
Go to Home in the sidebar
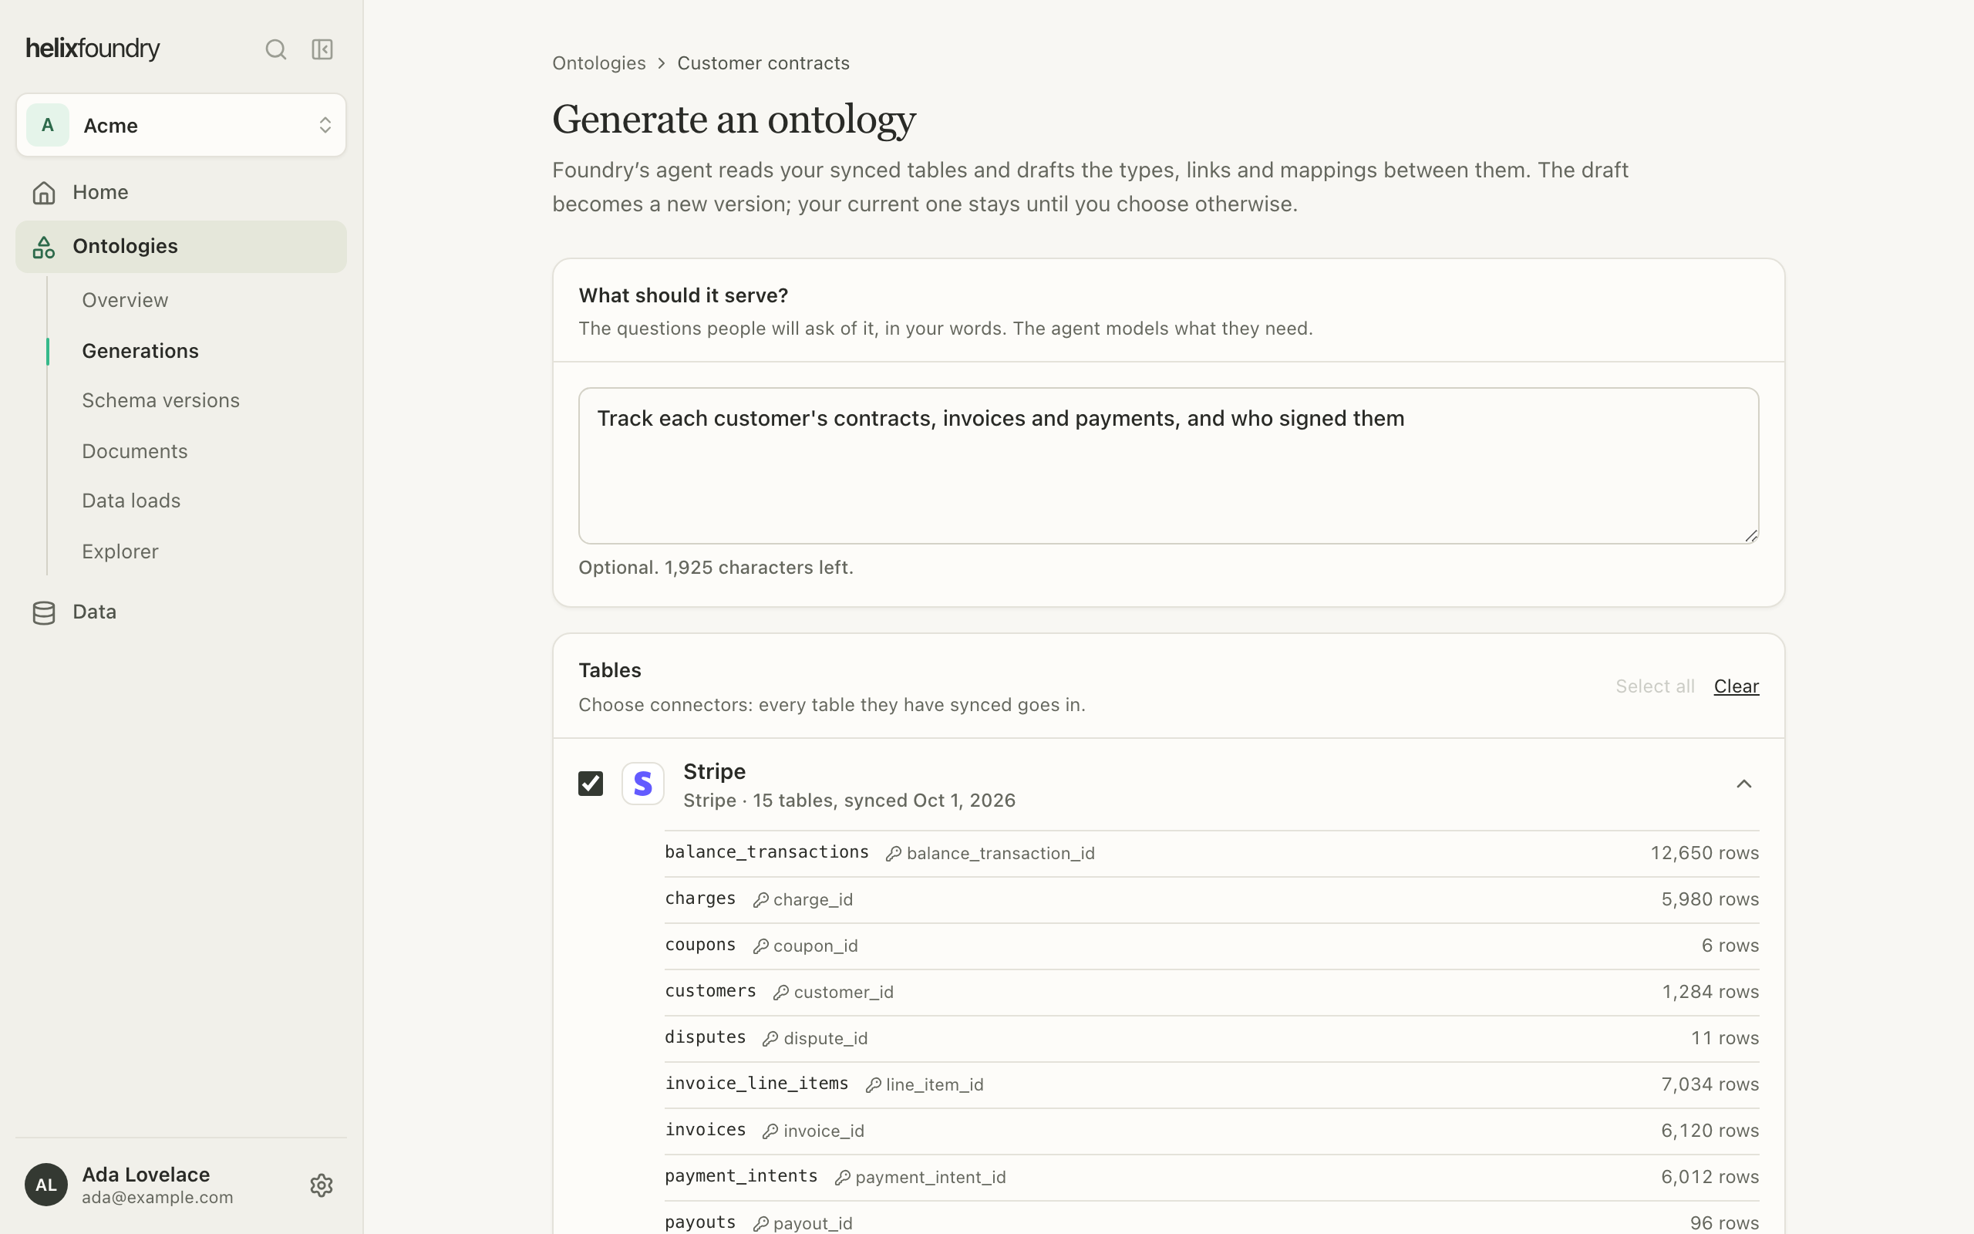[181, 193]
